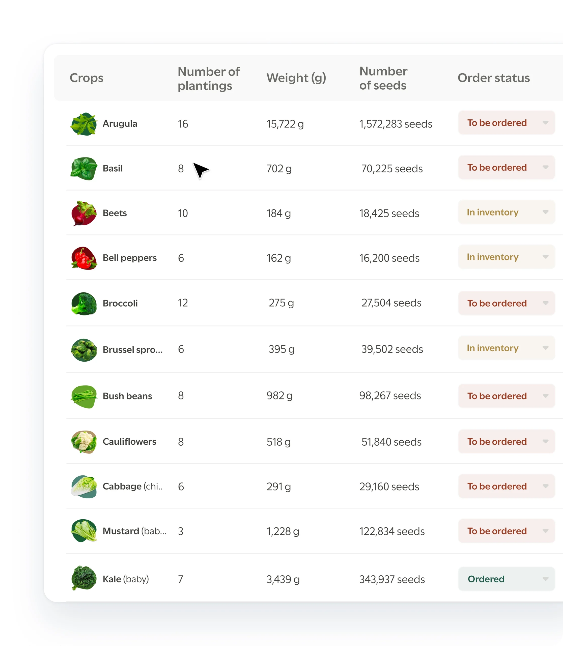Screen dimensions: 563x646
Task: Open Arugula order status dropdown
Action: [x=506, y=123]
